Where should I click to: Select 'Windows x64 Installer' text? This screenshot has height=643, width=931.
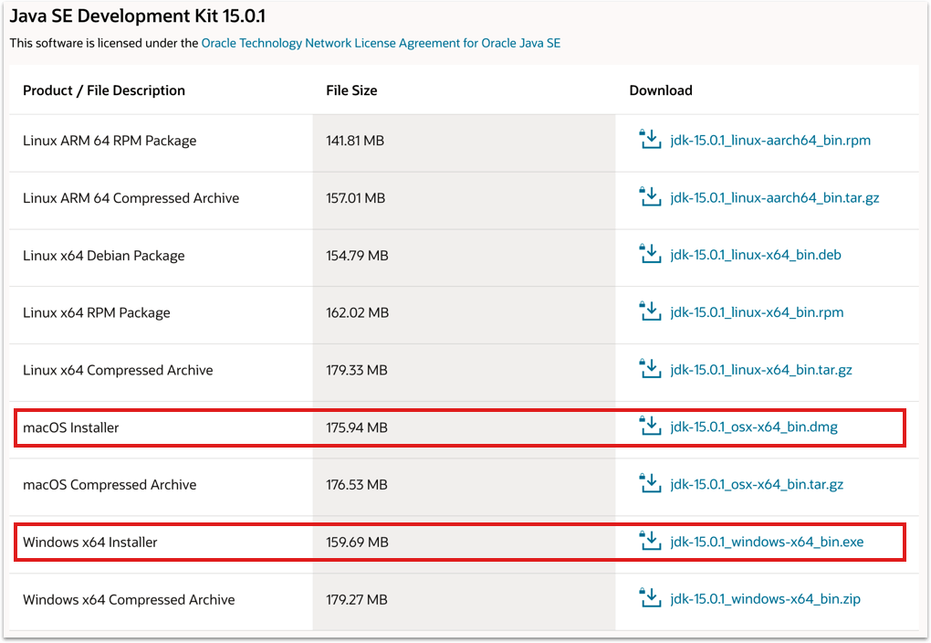tap(89, 543)
